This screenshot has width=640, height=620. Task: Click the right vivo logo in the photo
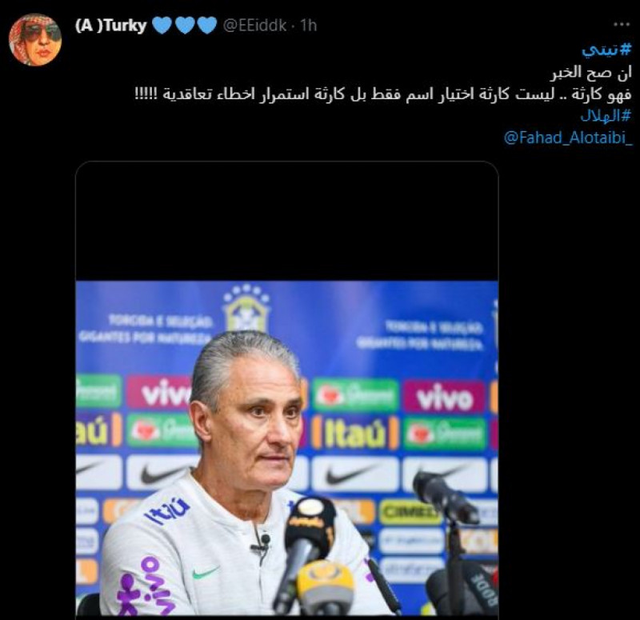pyautogui.click(x=444, y=398)
